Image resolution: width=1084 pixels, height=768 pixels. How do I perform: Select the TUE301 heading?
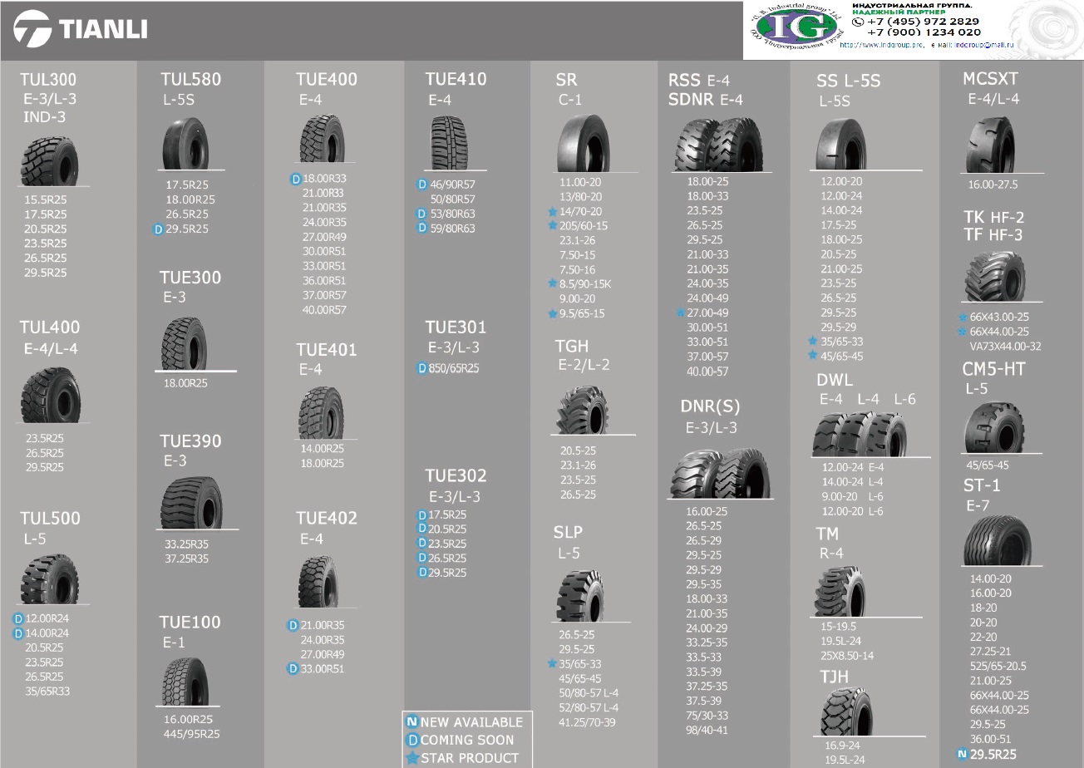(456, 327)
